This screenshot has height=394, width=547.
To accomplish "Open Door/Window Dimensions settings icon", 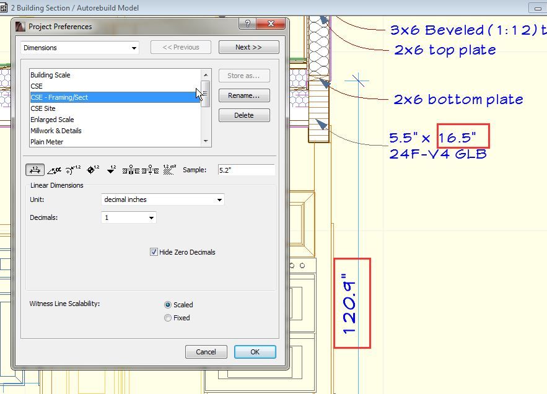I will pos(131,169).
